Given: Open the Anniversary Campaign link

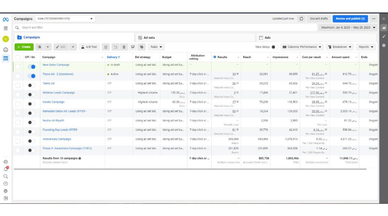Looking at the screenshot, I should coord(57,139).
